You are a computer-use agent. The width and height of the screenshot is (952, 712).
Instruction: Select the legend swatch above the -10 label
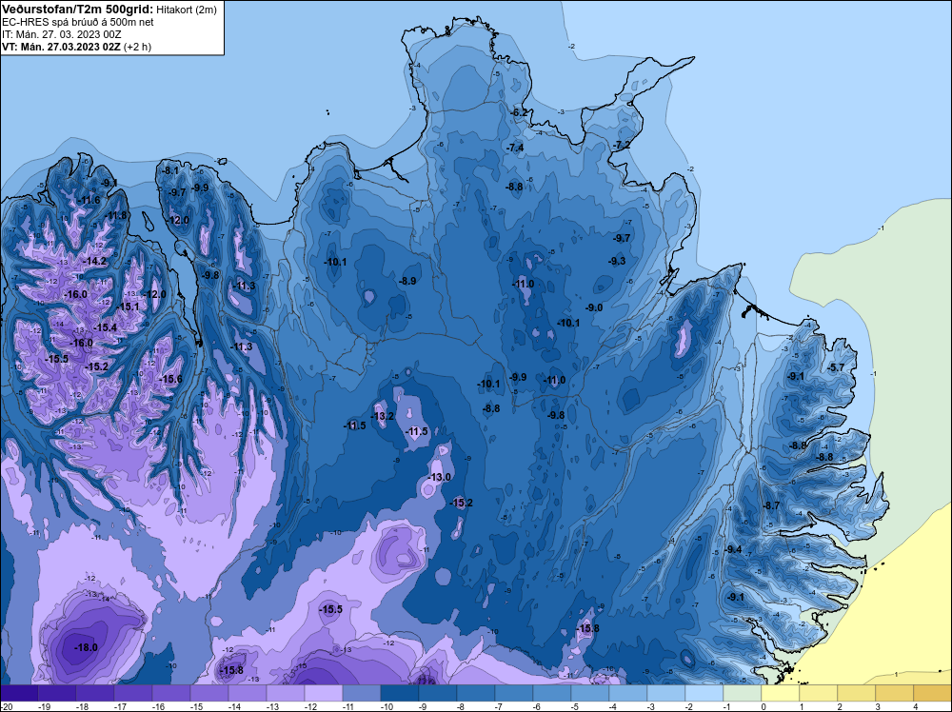[400, 693]
